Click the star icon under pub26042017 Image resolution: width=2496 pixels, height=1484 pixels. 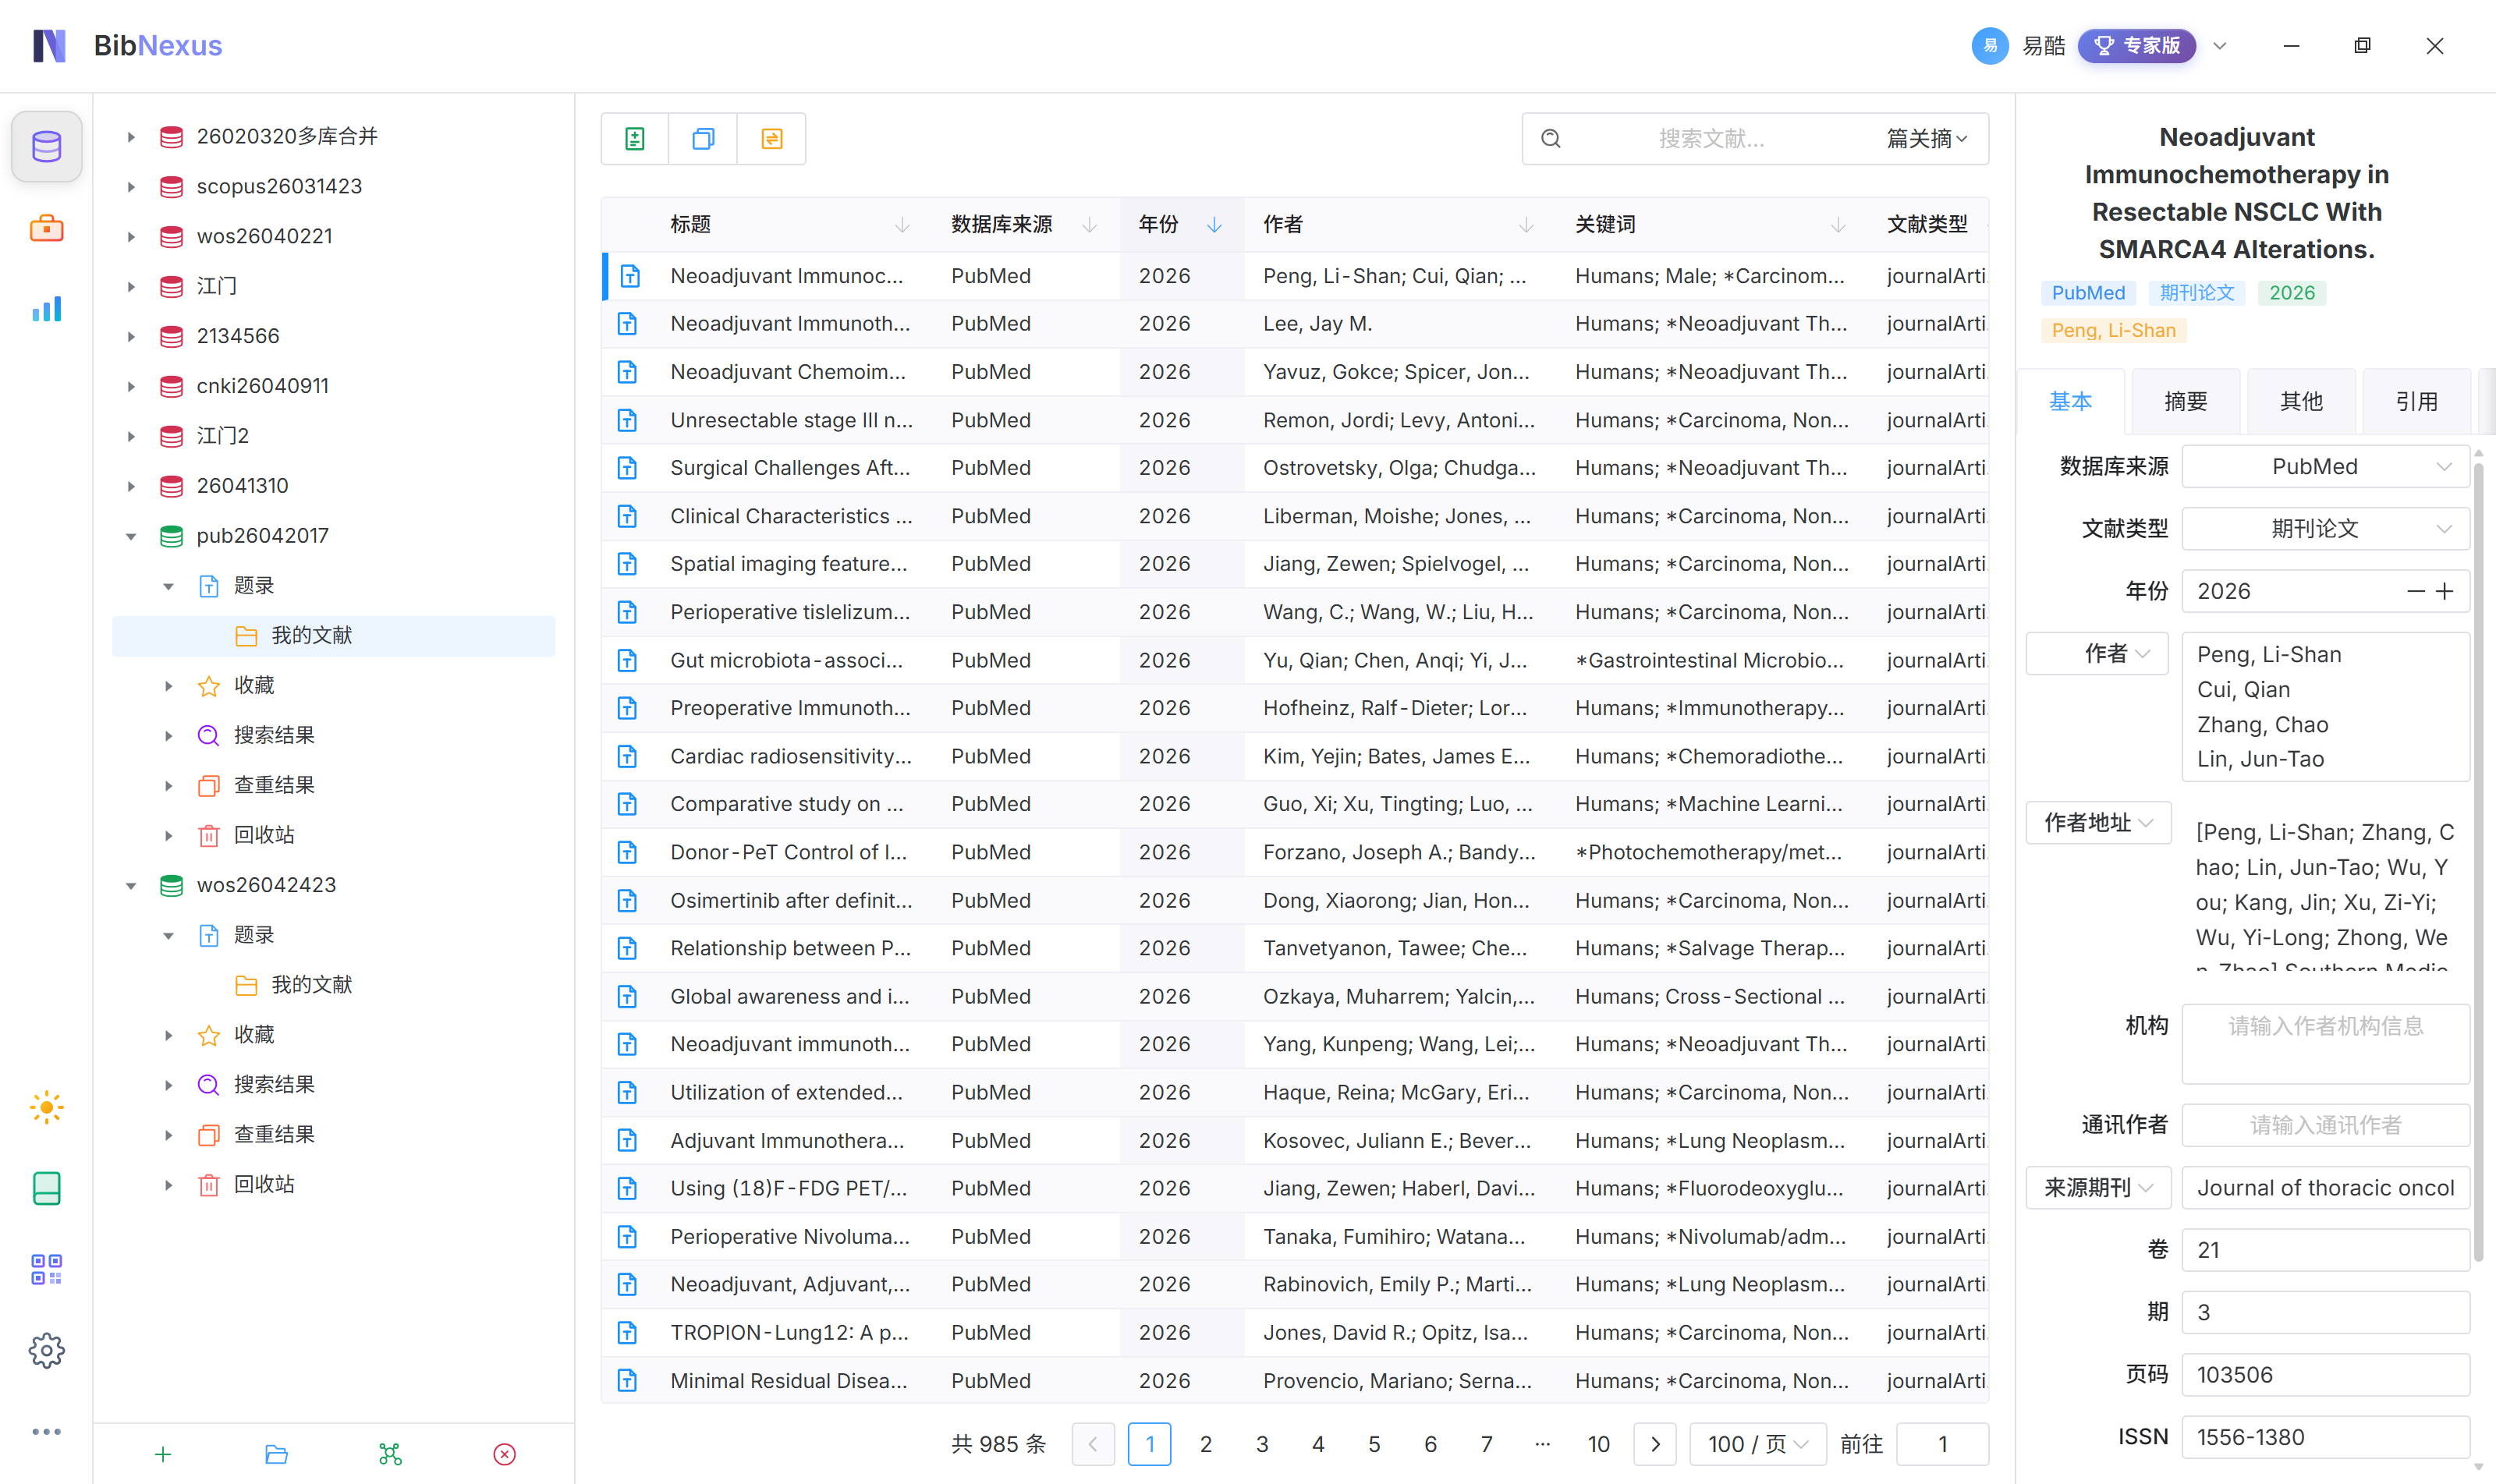click(208, 686)
